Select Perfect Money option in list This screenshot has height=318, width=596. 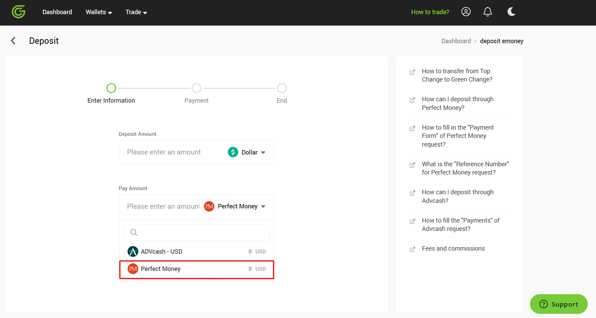pyautogui.click(x=196, y=269)
